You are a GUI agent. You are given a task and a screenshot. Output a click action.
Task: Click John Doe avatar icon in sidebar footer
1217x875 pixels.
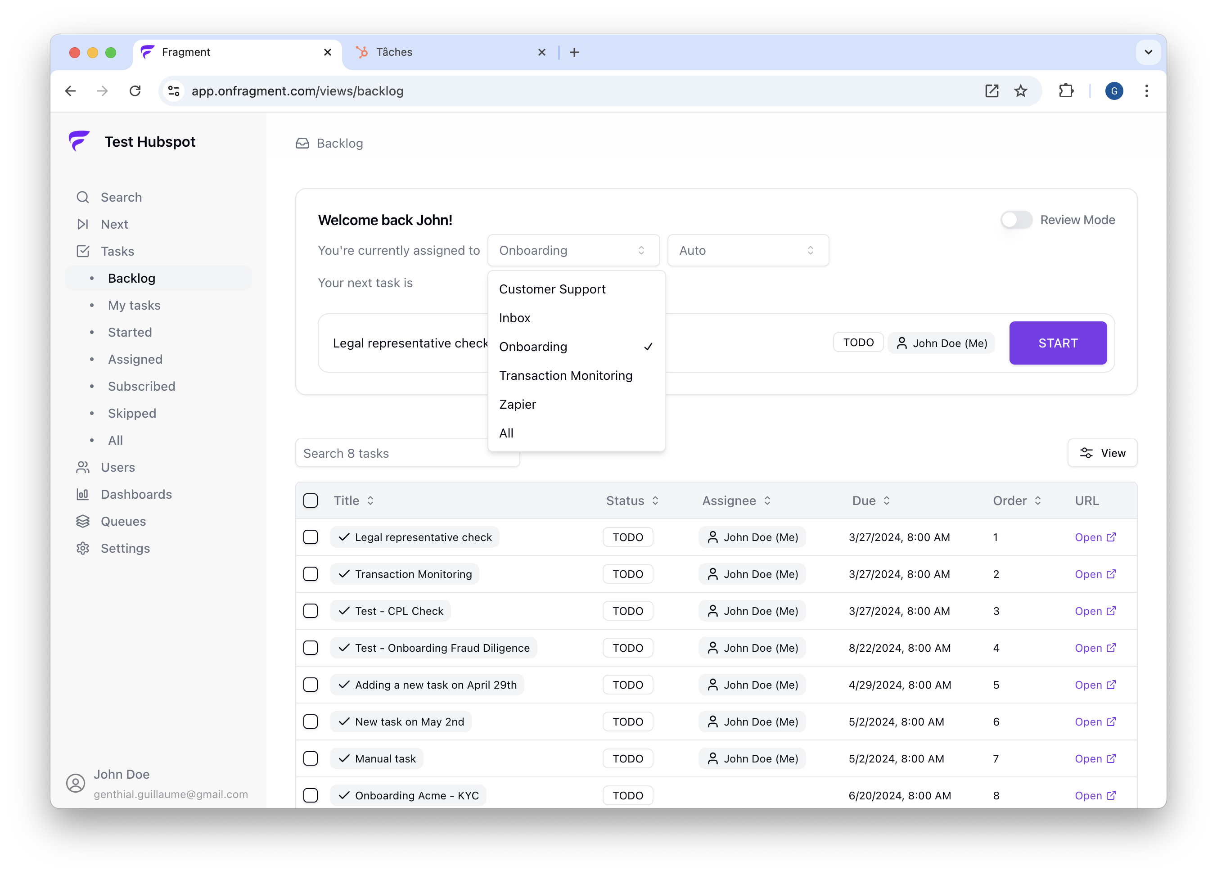[76, 783]
